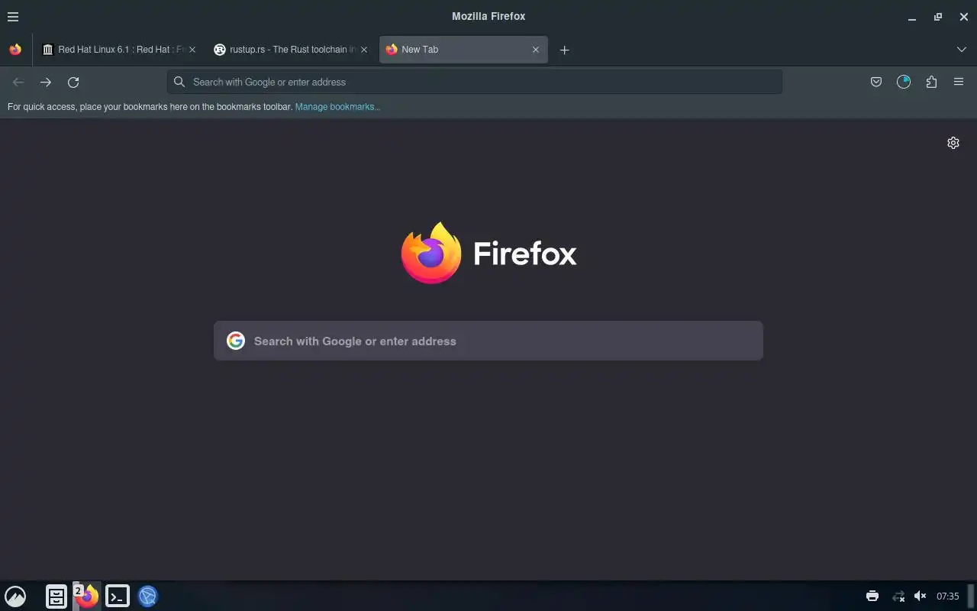Screen dimensions: 977x611
Task: Open the Extensions puzzle icon
Action: point(931,82)
